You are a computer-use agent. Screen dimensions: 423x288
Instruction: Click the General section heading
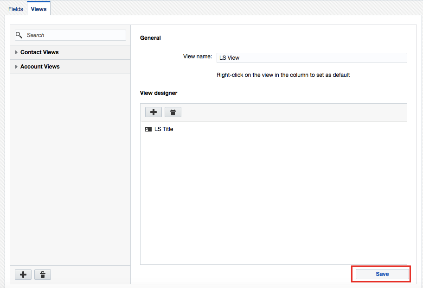click(x=150, y=38)
